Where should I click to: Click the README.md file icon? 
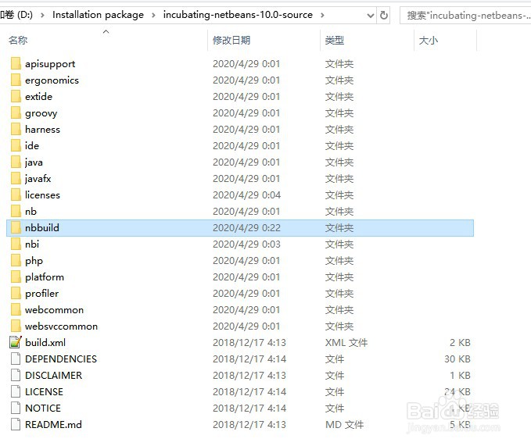click(x=16, y=424)
